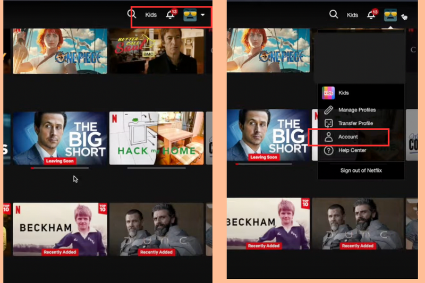Open The Big Short thumbnail, left screenshot
The height and width of the screenshot is (283, 425).
60,138
